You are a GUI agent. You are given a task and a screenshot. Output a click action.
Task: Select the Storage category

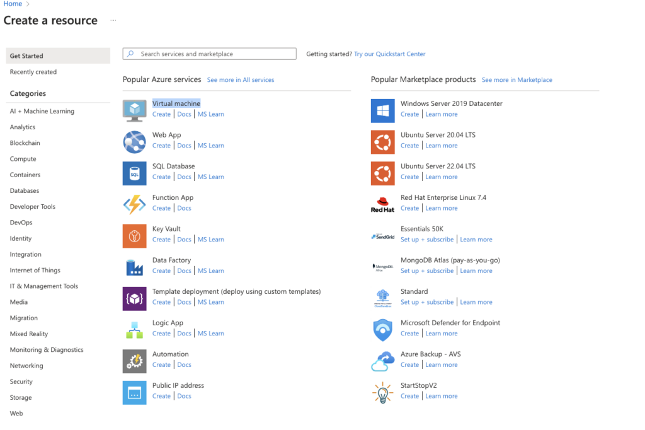tap(21, 397)
